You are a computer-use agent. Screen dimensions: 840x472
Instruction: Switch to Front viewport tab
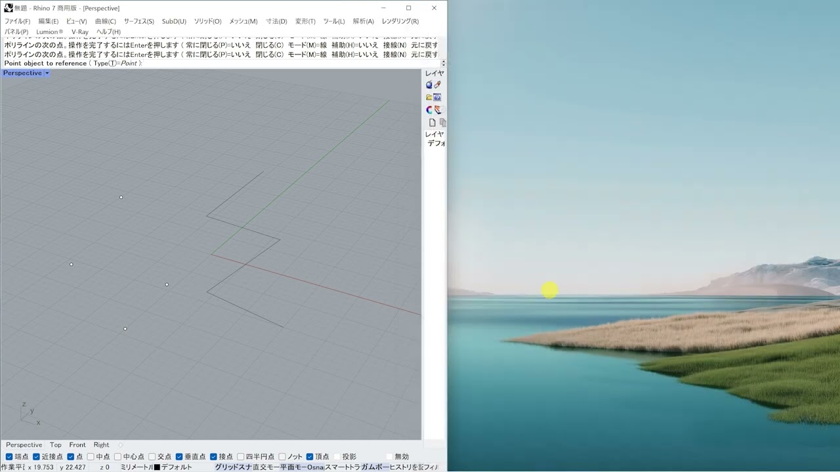pyautogui.click(x=77, y=444)
